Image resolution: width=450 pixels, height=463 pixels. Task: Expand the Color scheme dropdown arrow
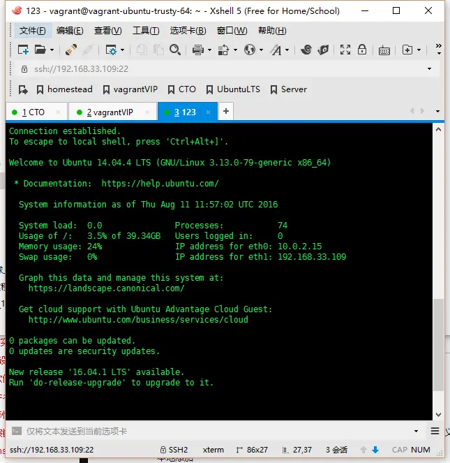(236, 50)
